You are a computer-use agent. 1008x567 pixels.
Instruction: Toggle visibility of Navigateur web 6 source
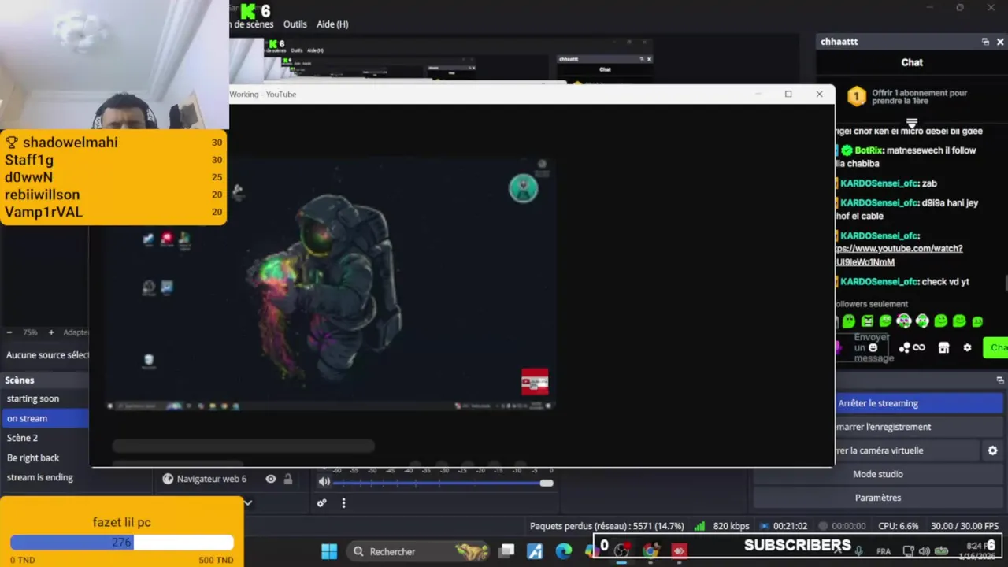point(271,479)
